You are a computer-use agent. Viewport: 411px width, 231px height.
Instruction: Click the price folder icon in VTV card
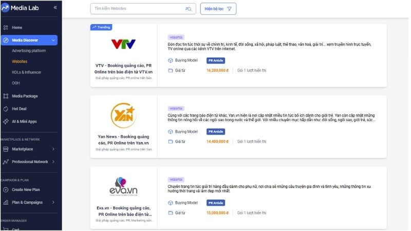pos(171,70)
